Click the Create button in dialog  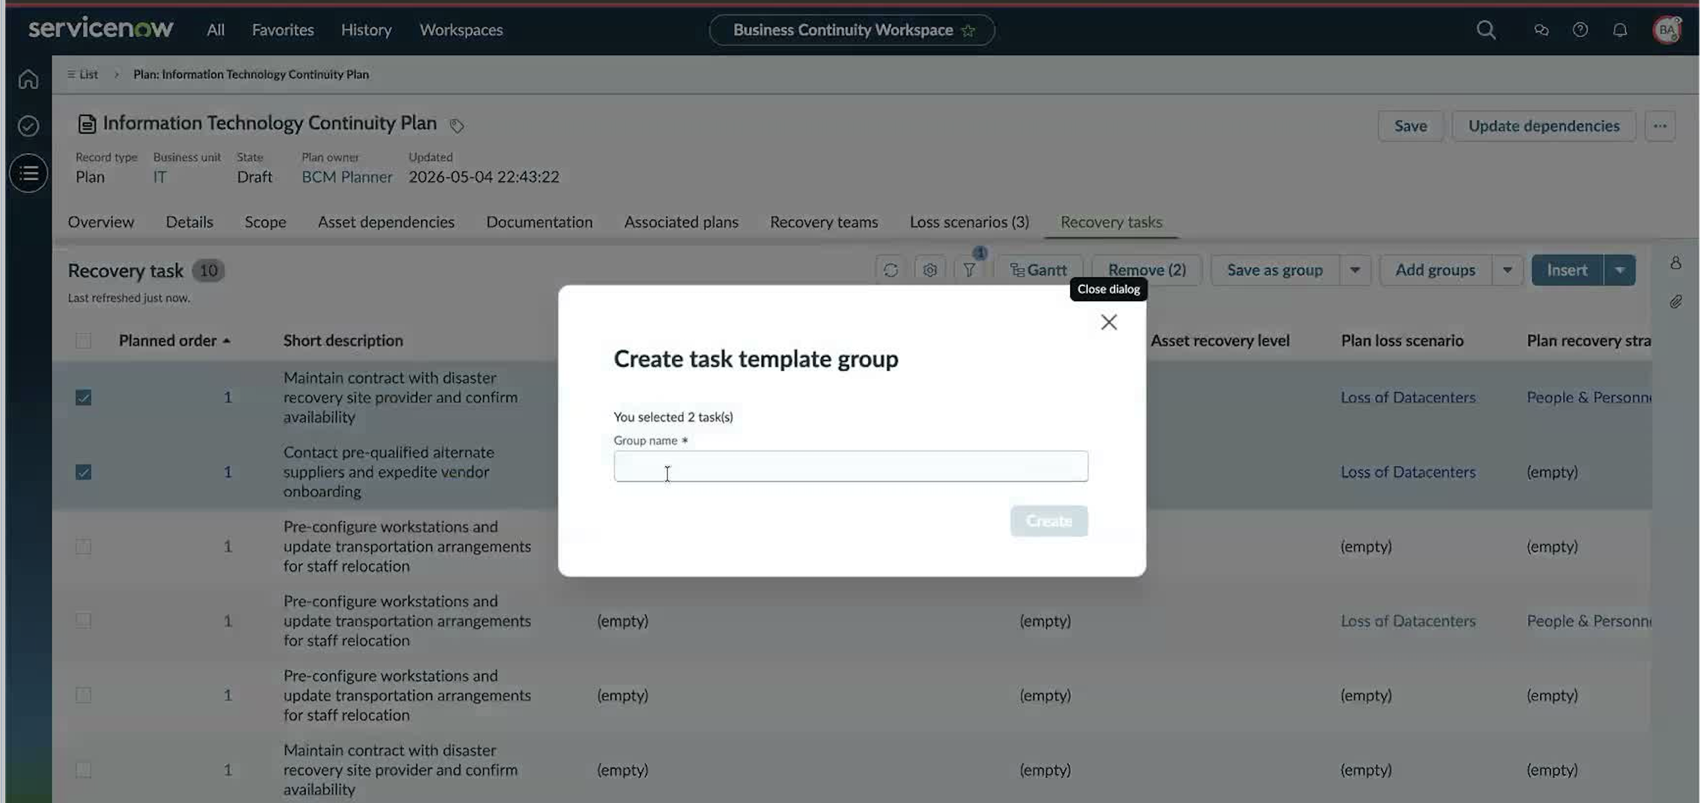coord(1049,521)
